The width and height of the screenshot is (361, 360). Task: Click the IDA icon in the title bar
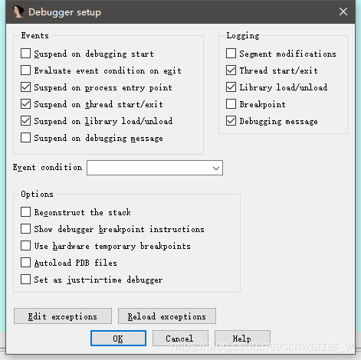click(18, 11)
